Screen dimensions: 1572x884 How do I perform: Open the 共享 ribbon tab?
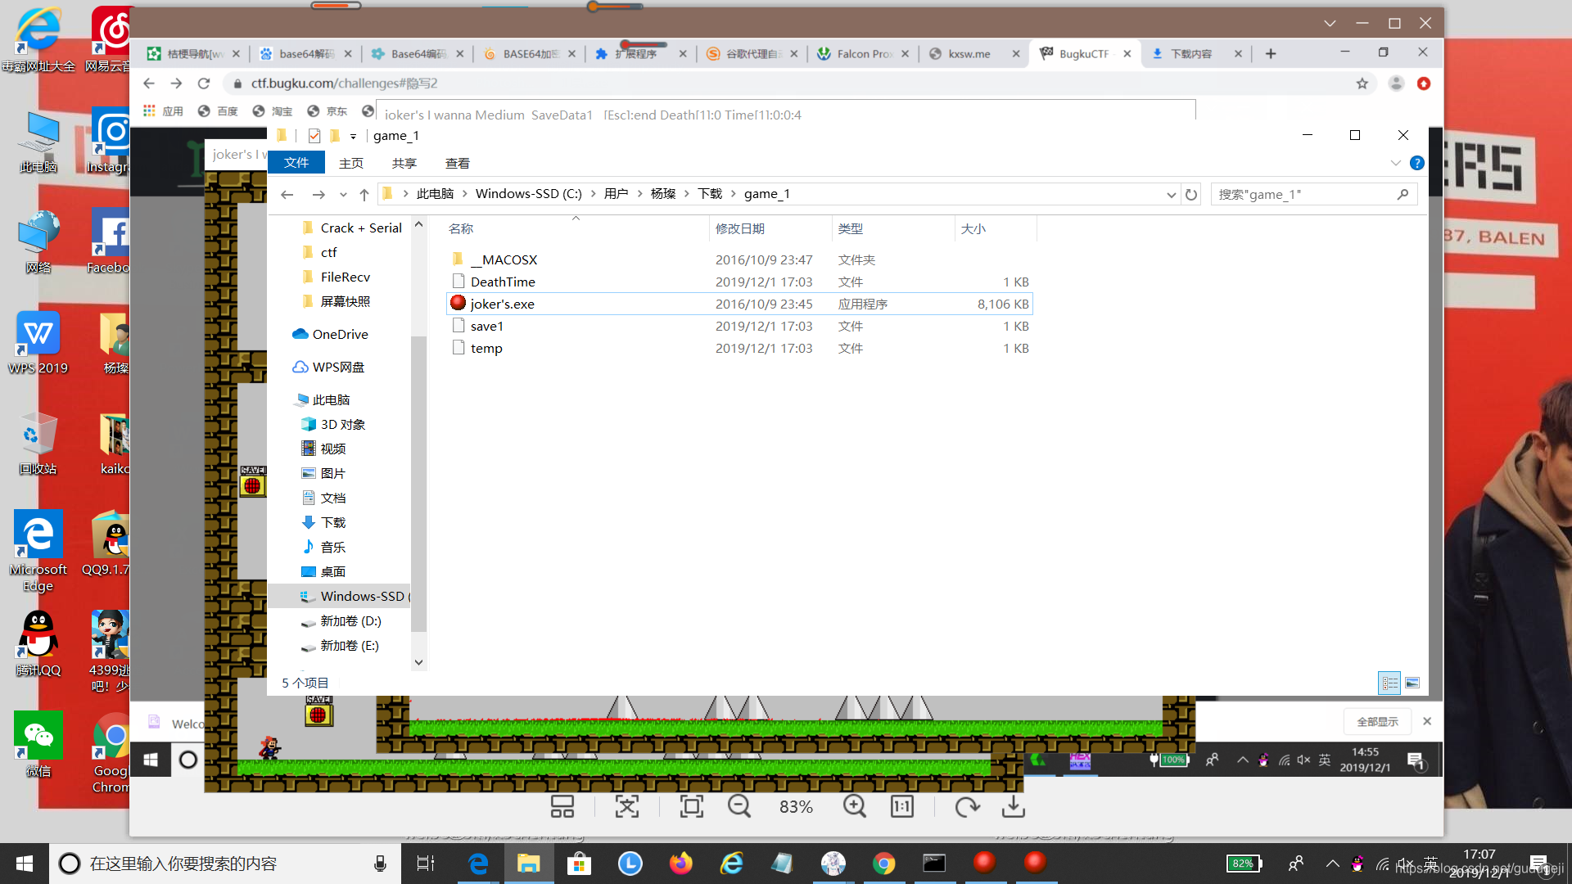(404, 163)
